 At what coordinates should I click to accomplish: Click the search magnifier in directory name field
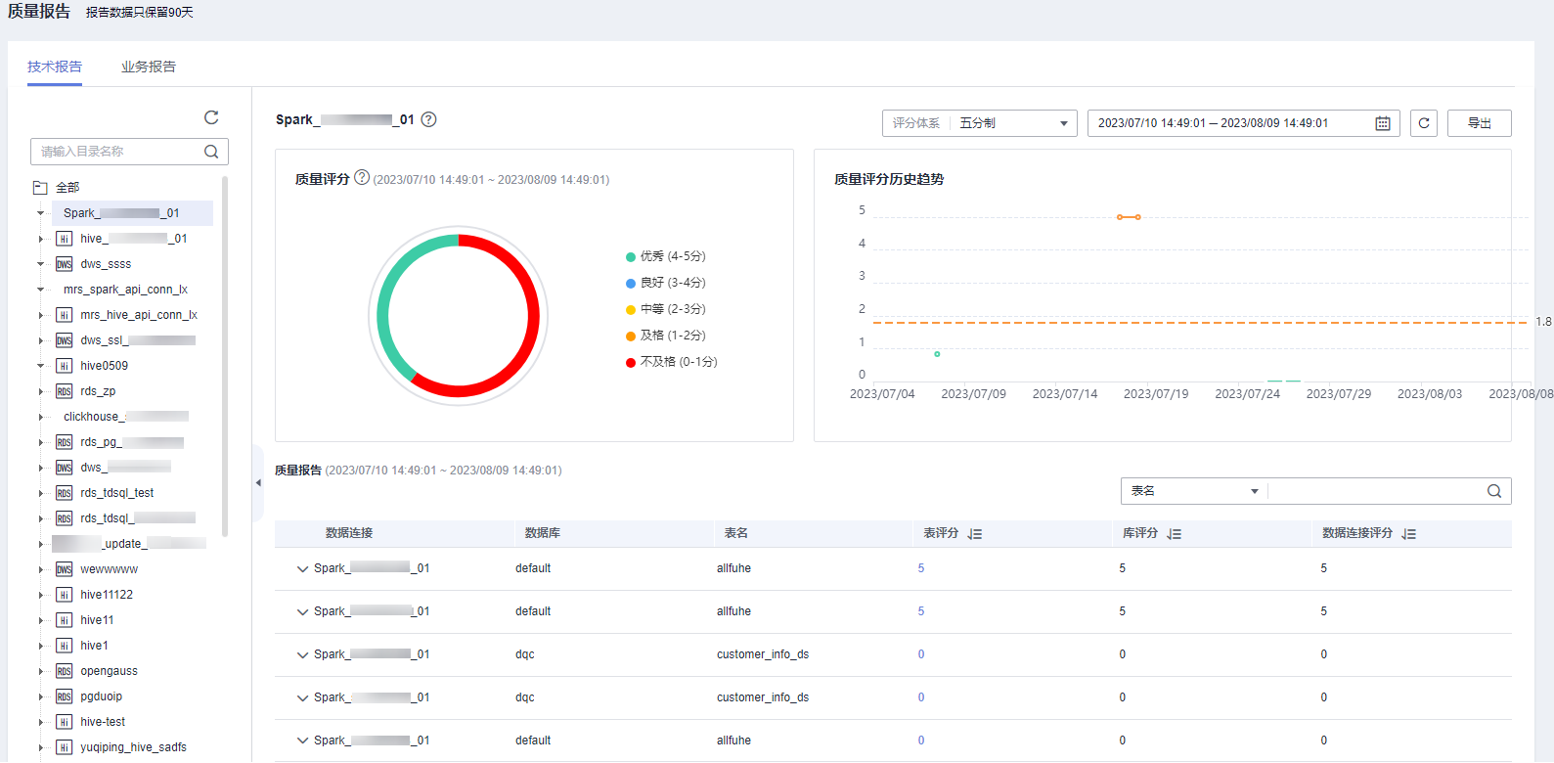pyautogui.click(x=211, y=152)
